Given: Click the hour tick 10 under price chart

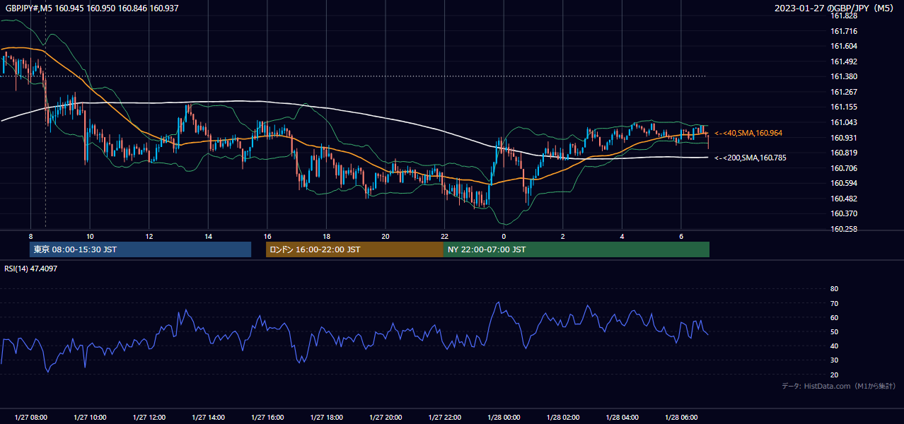Looking at the screenshot, I should (90, 236).
